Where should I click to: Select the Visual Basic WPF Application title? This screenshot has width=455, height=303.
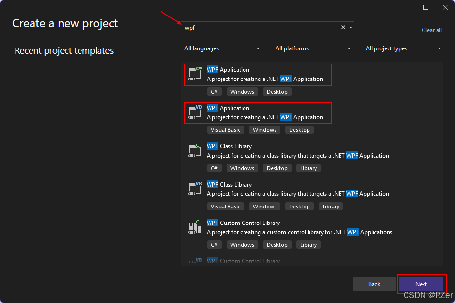[x=228, y=108]
